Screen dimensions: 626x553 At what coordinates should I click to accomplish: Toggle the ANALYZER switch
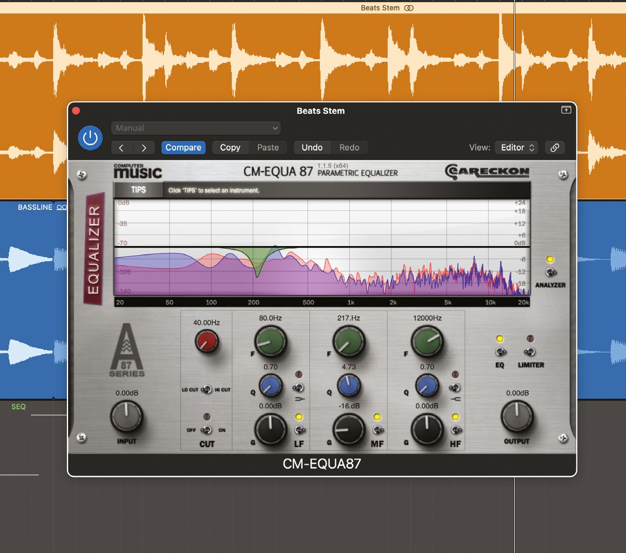pos(550,272)
